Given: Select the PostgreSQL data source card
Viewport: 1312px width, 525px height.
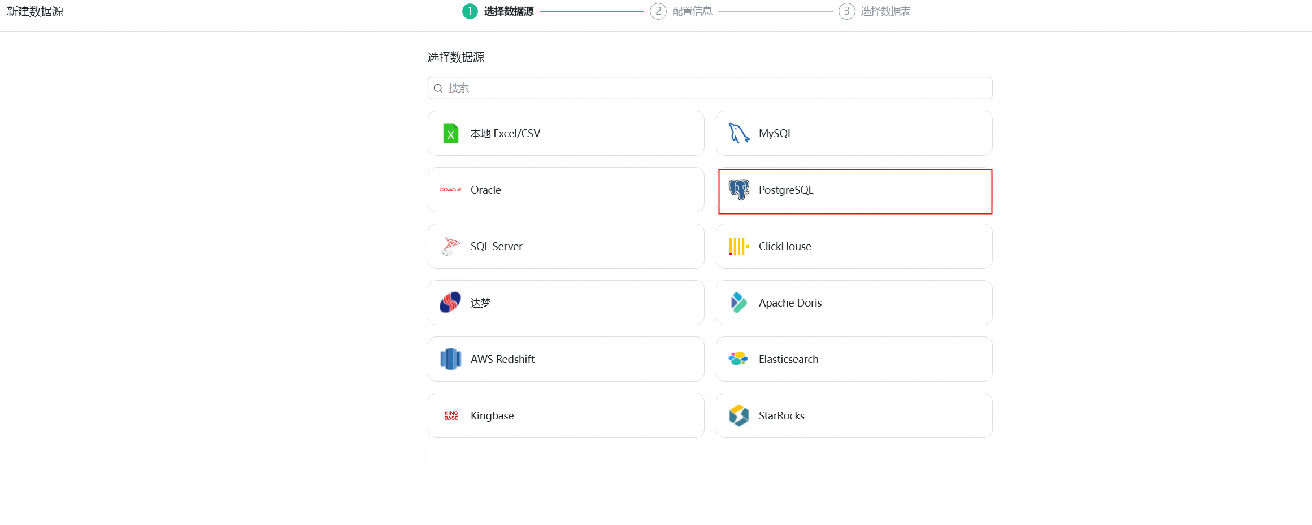Looking at the screenshot, I should 854,190.
